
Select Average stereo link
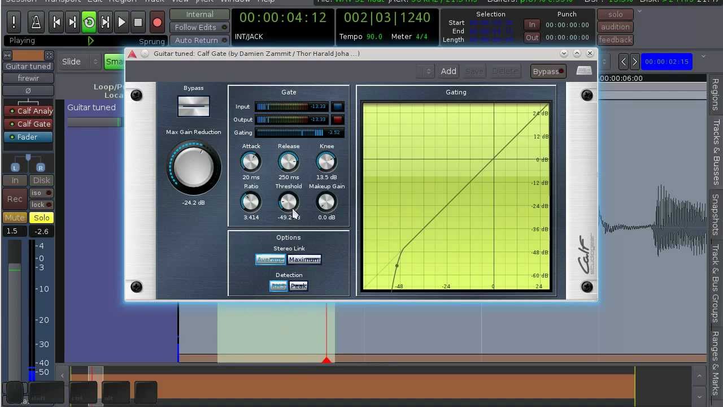tap(270, 259)
